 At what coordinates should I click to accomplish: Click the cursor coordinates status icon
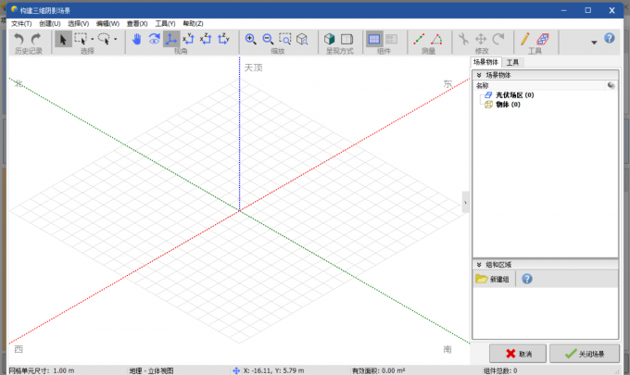click(236, 370)
